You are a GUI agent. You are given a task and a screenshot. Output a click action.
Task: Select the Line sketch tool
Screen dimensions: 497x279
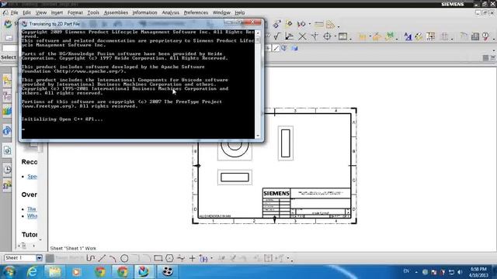(102, 258)
